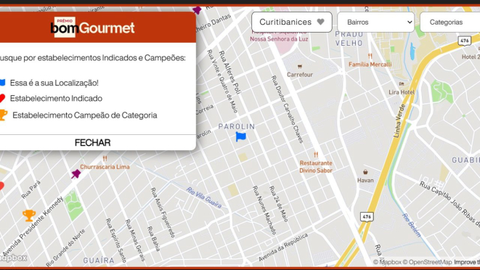Screen dimensions: 480x270
Task: Click the Restaurante Divino Sabor fork icon
Action: (316, 155)
